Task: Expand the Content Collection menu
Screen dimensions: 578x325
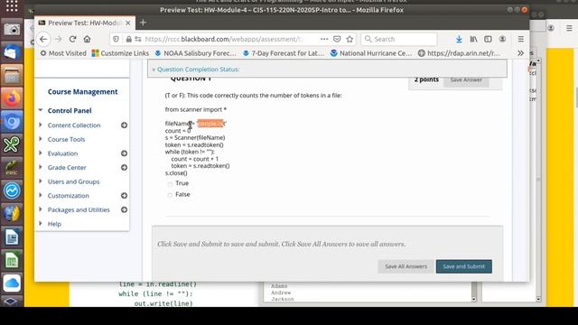Action: 41,125
